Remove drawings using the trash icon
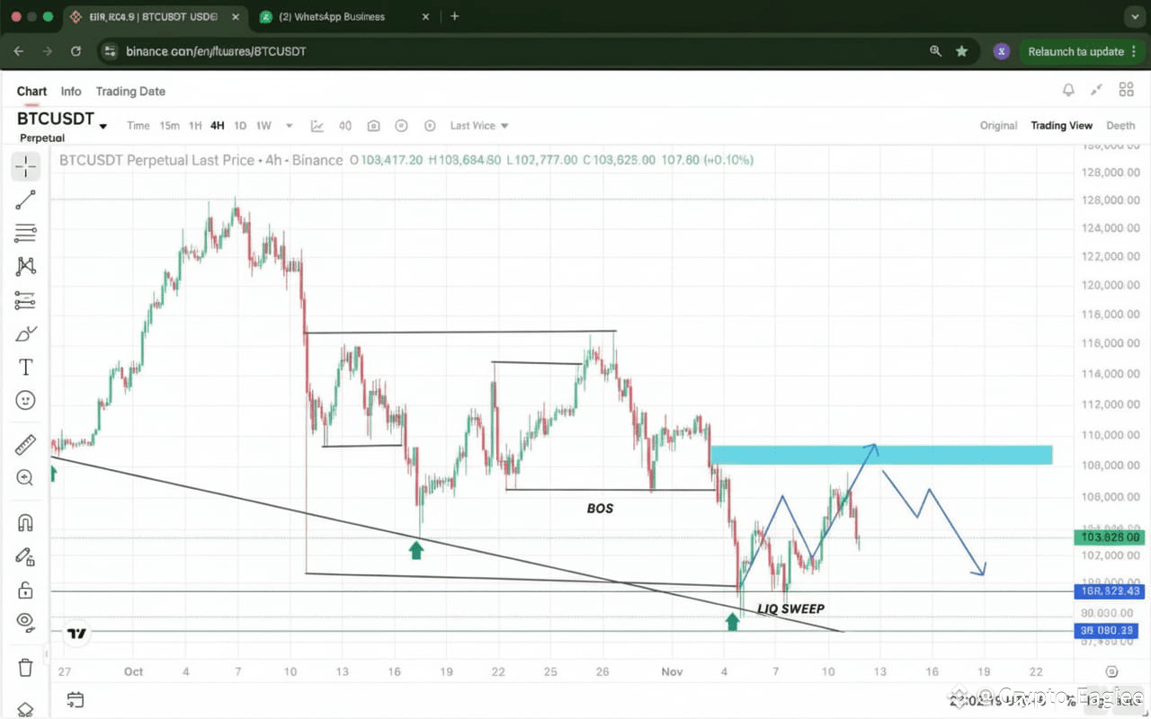Screen dimensions: 1151x719 click(25, 667)
